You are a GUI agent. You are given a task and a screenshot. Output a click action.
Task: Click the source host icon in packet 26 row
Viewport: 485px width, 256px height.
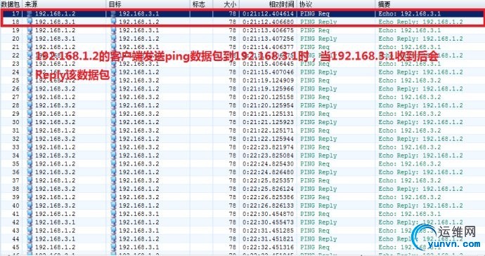(30, 88)
